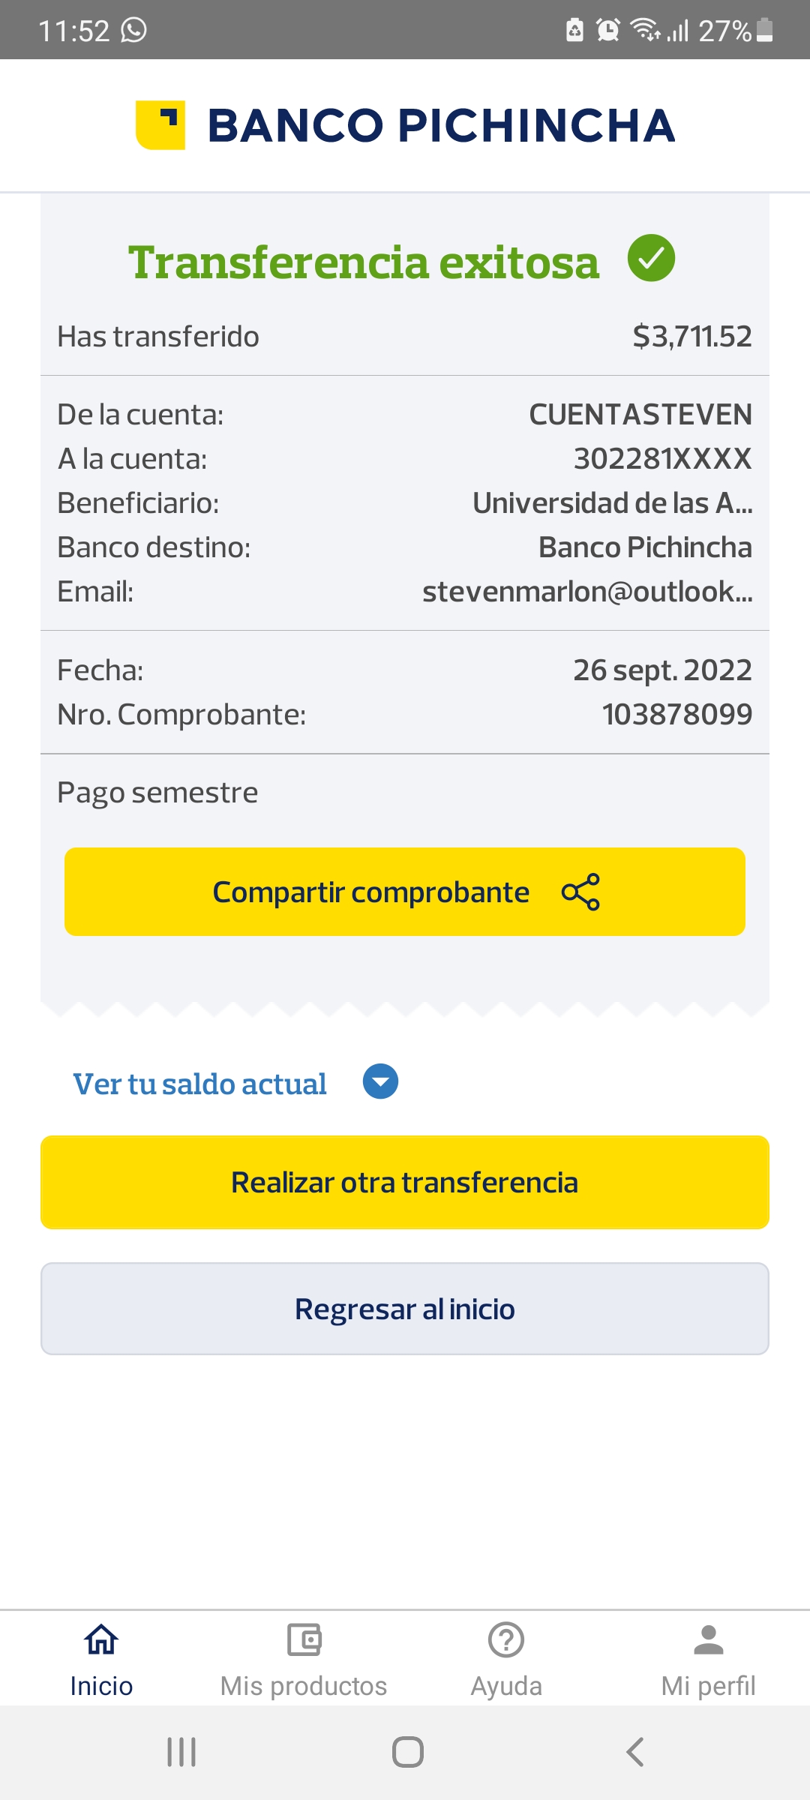Tap the truncated beneficiary name Universidad de las A...
Viewport: 810px width, 1800px height.
(x=612, y=503)
